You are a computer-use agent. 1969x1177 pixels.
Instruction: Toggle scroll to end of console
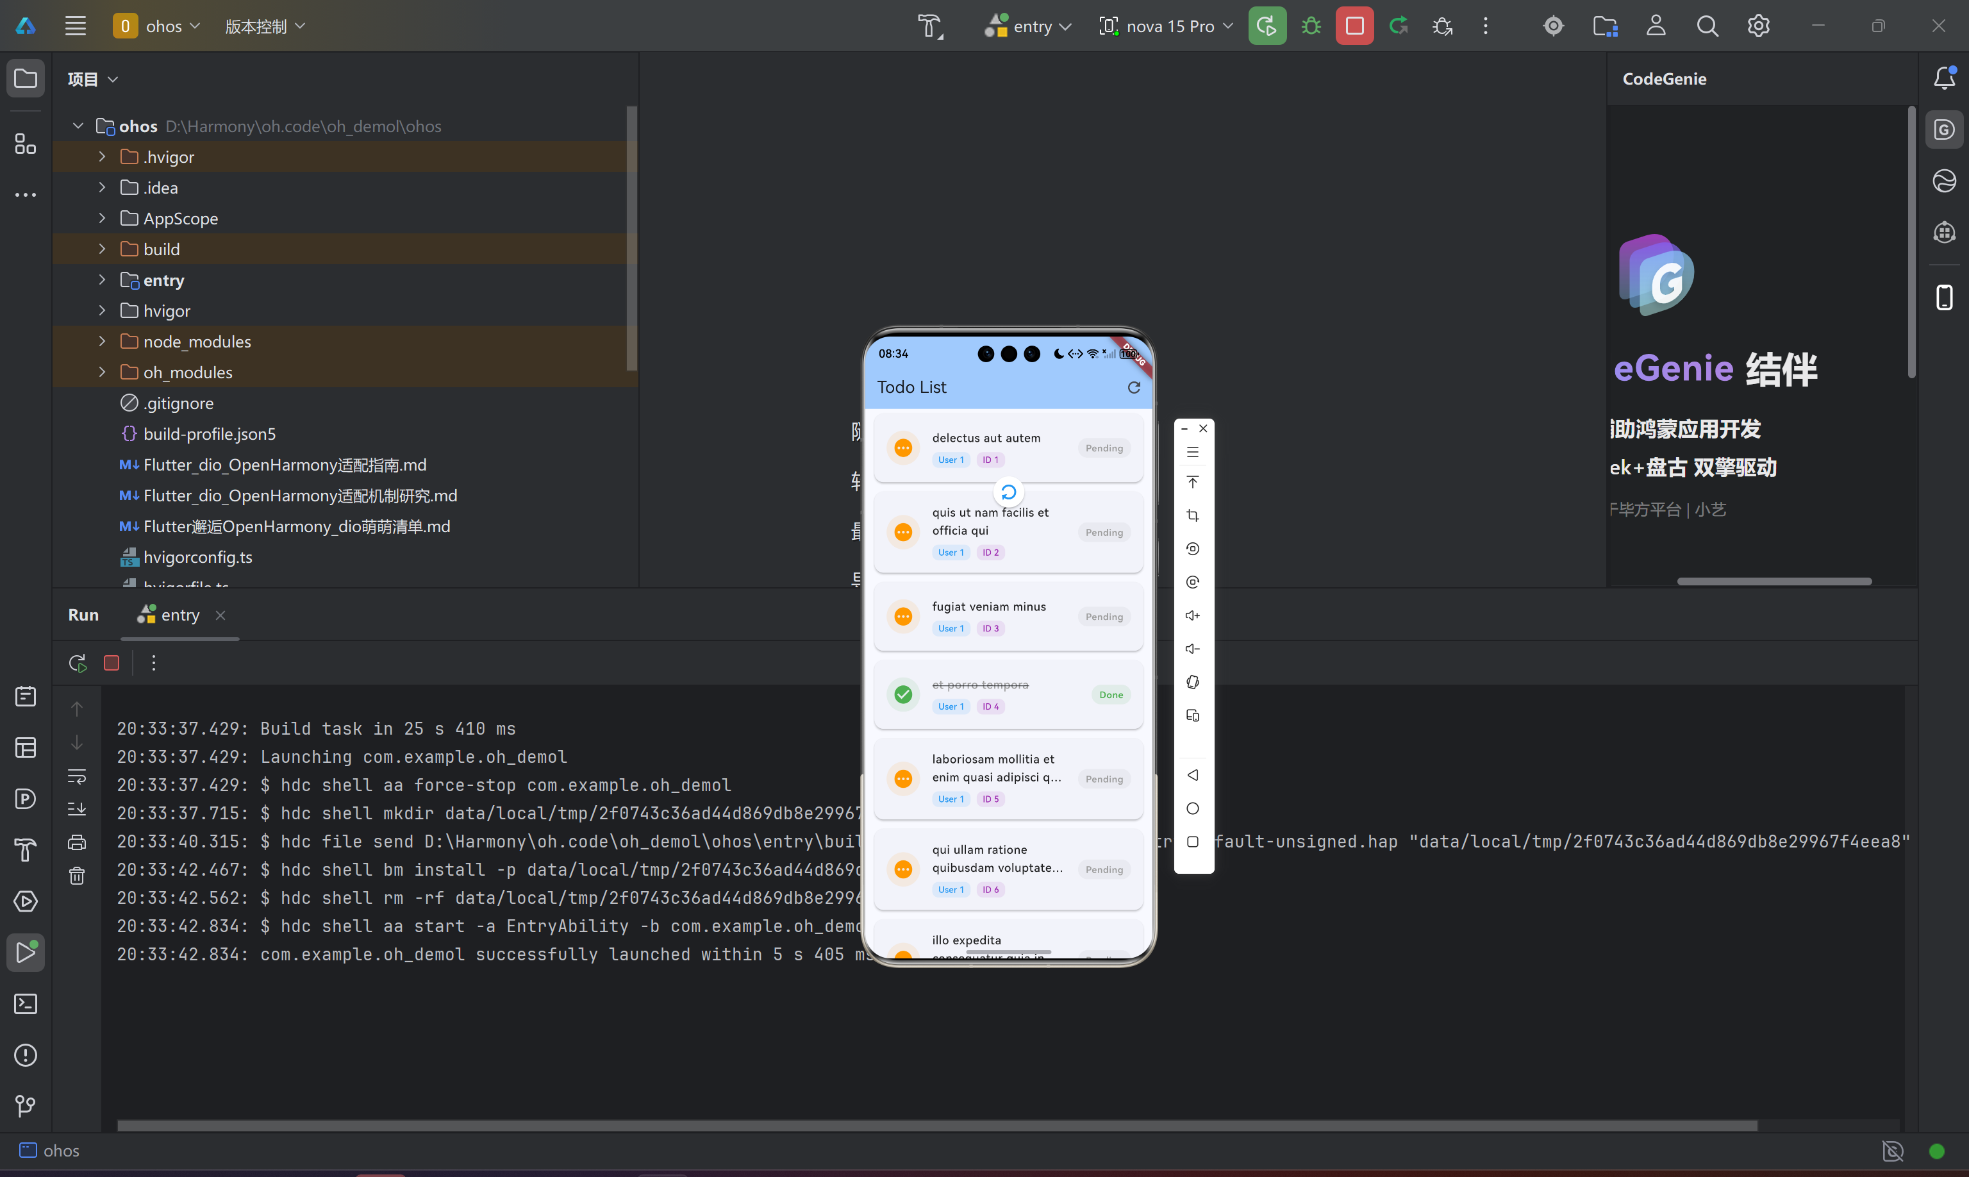77,809
